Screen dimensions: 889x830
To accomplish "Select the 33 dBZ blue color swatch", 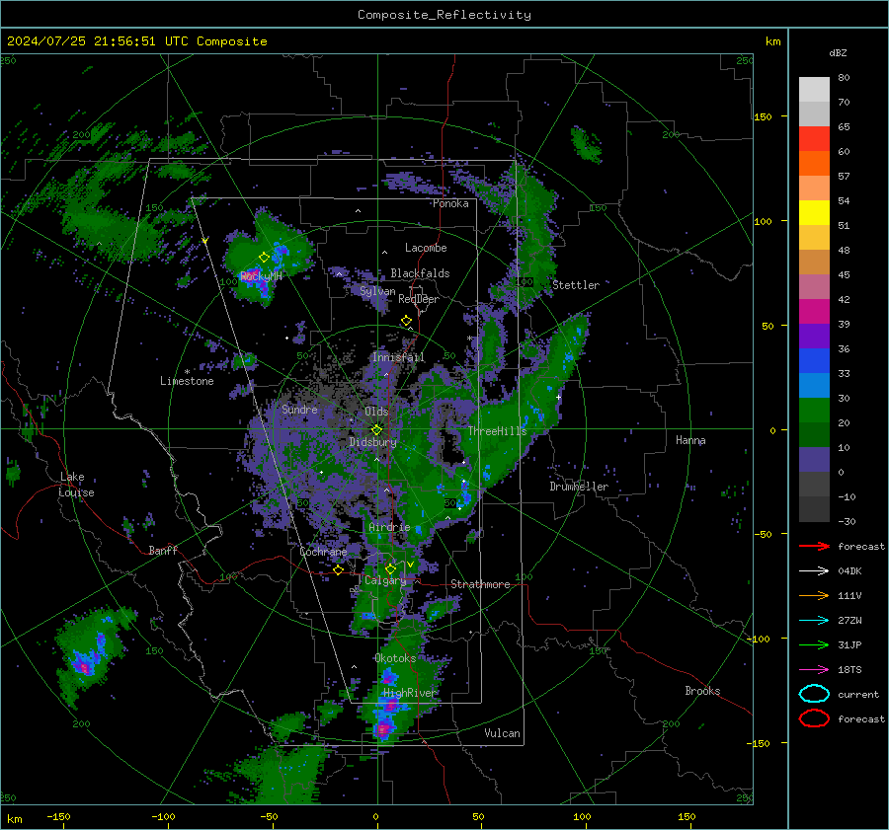I will [814, 360].
